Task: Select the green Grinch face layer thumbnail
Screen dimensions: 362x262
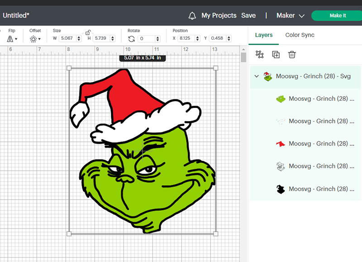Action: tap(281, 99)
